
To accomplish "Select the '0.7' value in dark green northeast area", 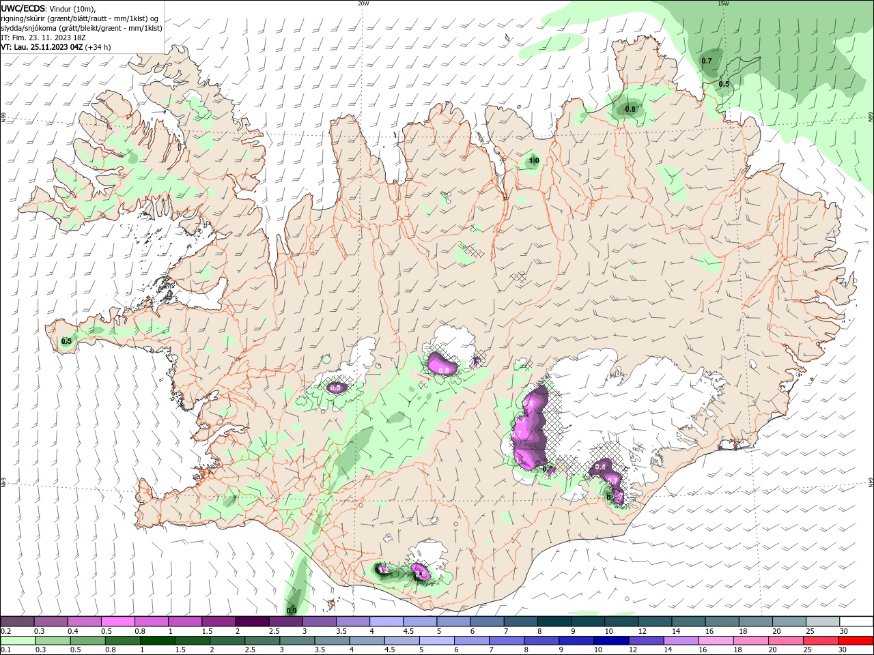I will 707,61.
